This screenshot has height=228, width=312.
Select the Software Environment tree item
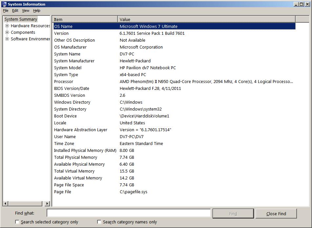point(30,39)
